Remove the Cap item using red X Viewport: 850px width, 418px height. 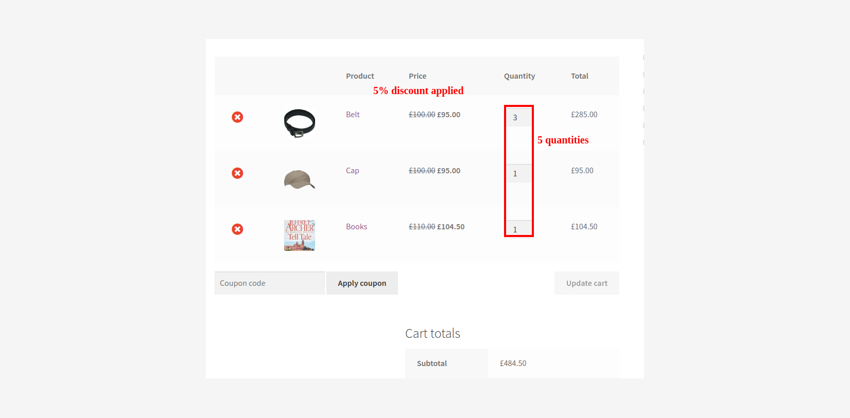click(x=237, y=173)
